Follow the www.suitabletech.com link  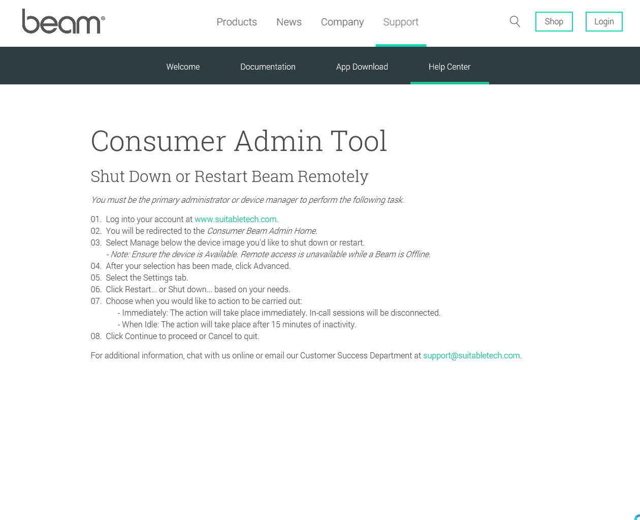[x=237, y=219]
